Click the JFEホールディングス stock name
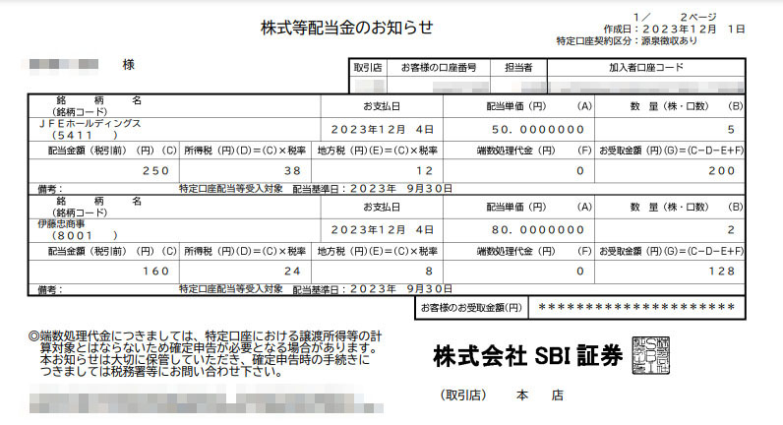 coord(90,124)
